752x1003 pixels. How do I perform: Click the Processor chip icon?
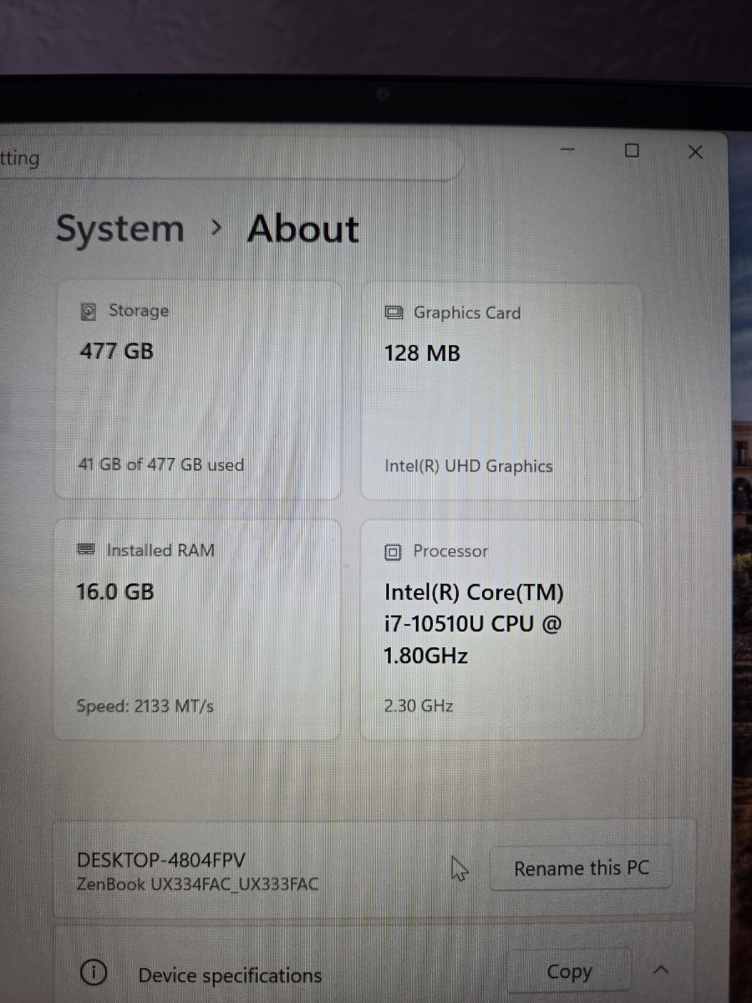pyautogui.click(x=392, y=552)
